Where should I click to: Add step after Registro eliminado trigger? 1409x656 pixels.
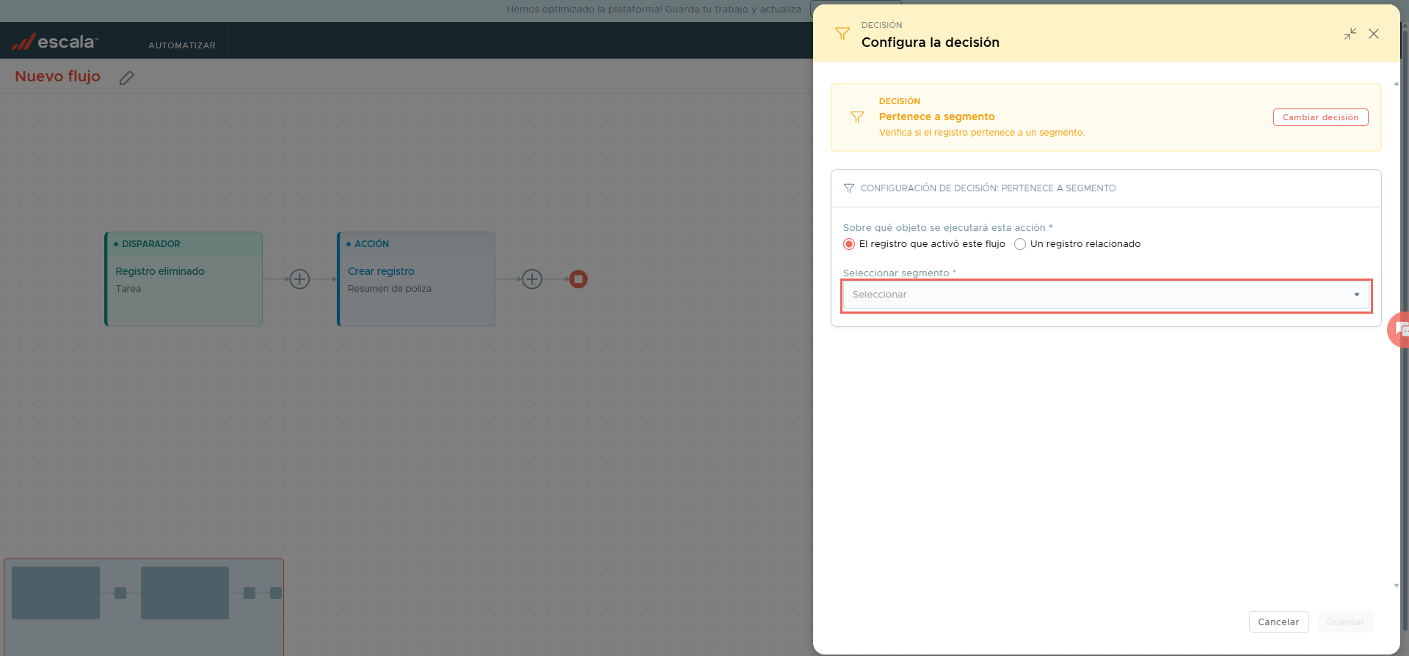pos(299,279)
